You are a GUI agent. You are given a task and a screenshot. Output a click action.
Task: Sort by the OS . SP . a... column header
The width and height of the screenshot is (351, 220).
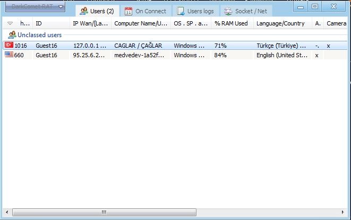(191, 23)
